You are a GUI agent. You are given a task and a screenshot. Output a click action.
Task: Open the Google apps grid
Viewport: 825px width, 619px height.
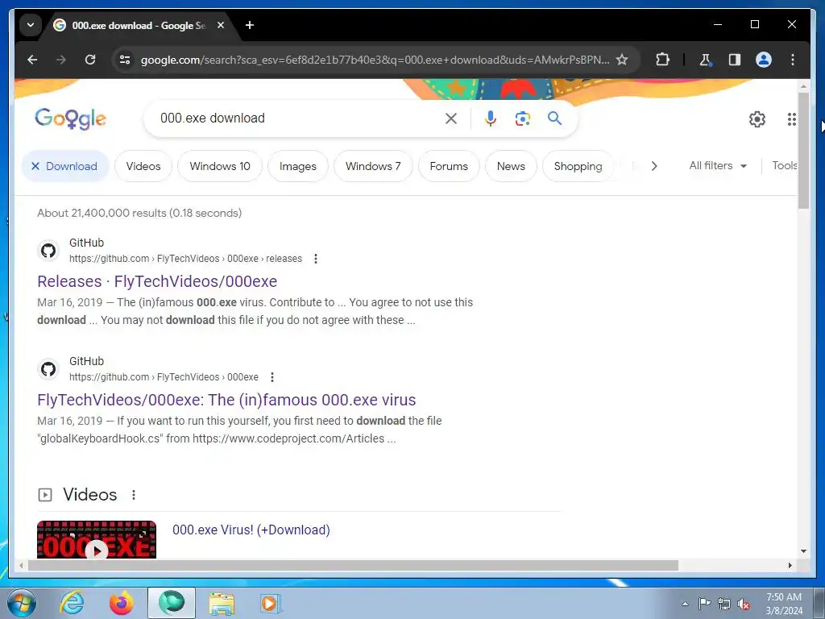tap(791, 119)
